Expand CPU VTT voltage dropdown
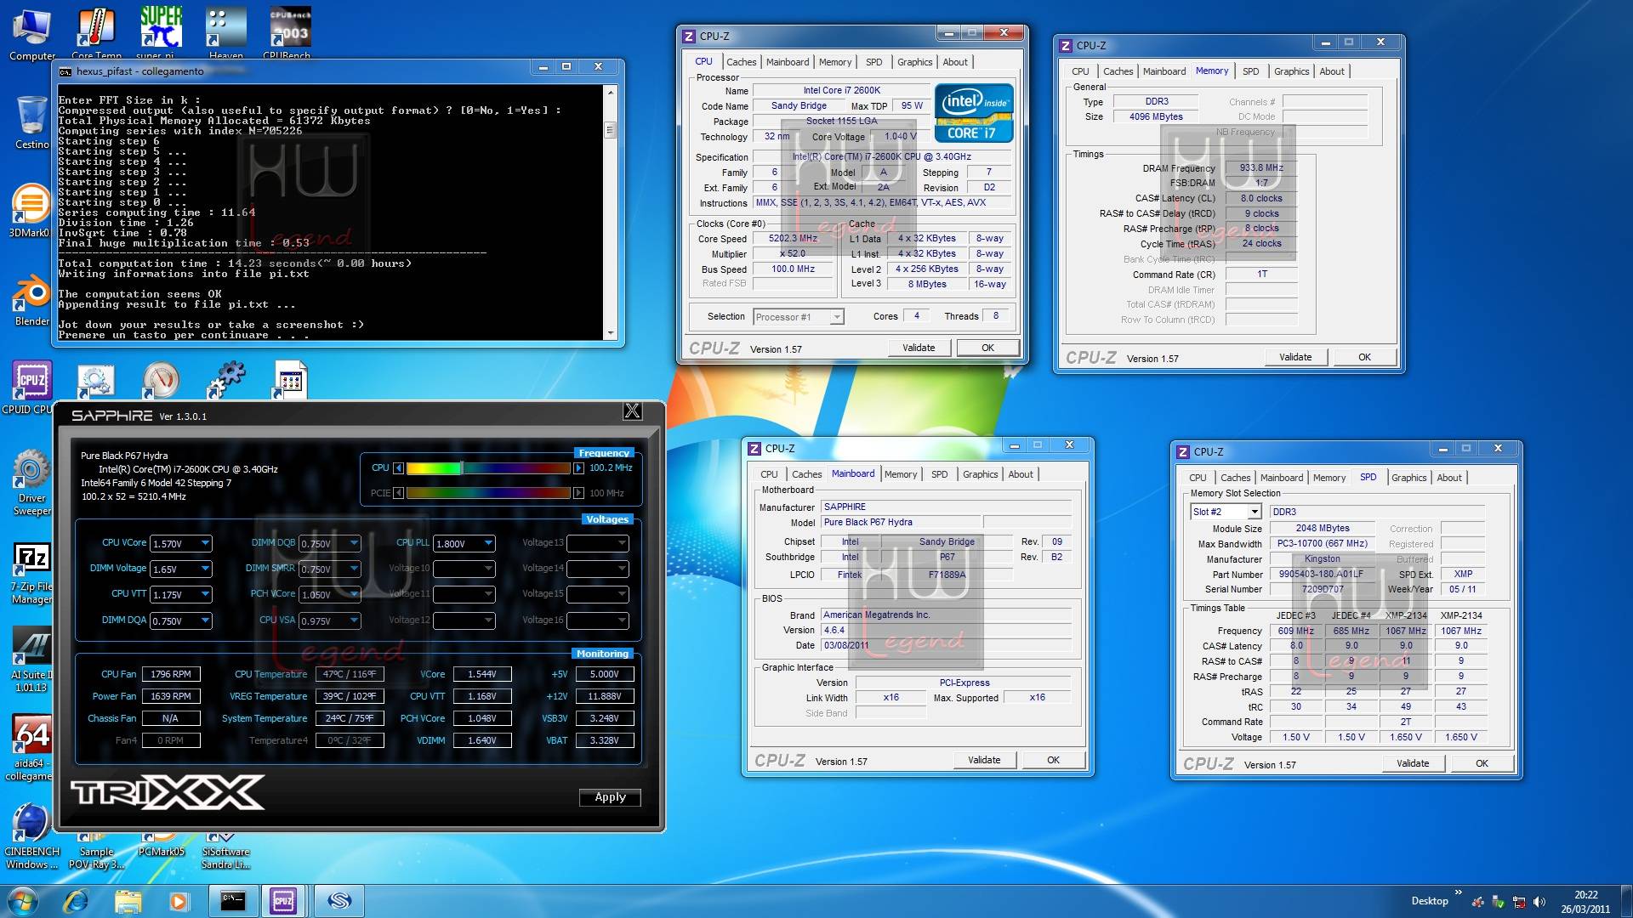The height and width of the screenshot is (918, 1633). (205, 595)
